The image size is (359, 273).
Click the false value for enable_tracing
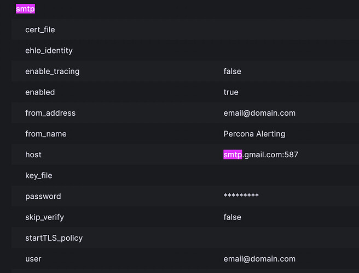click(232, 72)
